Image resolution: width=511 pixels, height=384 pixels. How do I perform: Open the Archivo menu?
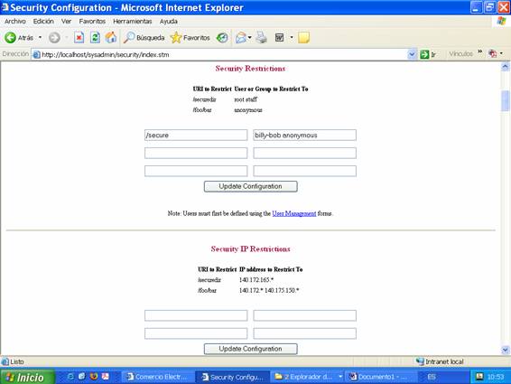pos(15,21)
